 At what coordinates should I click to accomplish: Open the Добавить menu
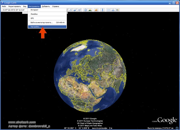pos(46,6)
